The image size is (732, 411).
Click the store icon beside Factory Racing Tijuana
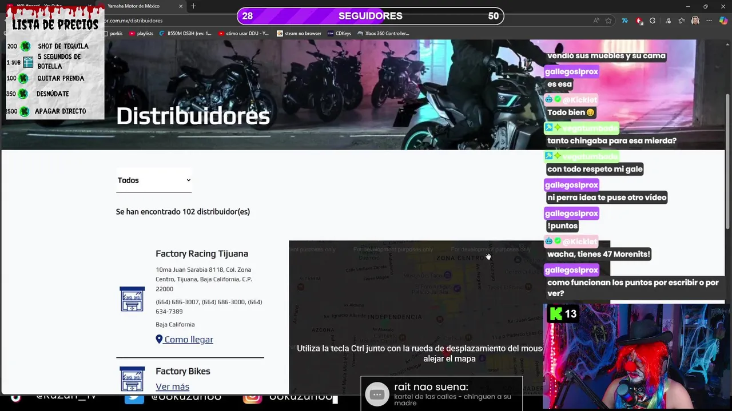(132, 299)
